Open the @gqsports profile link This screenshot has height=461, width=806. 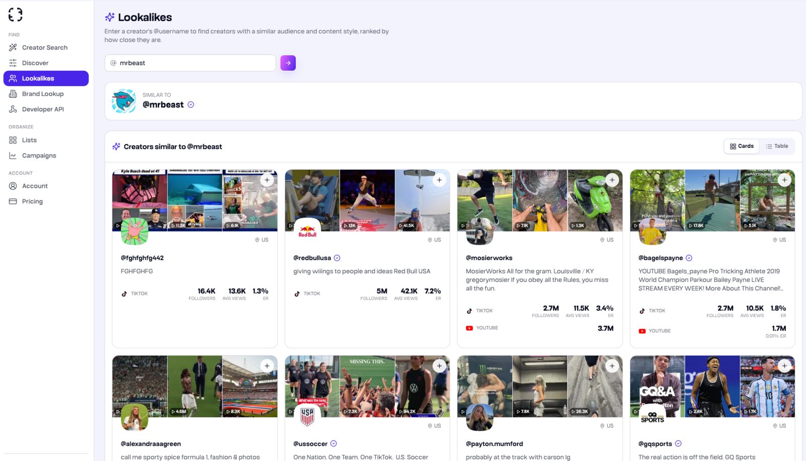click(655, 444)
